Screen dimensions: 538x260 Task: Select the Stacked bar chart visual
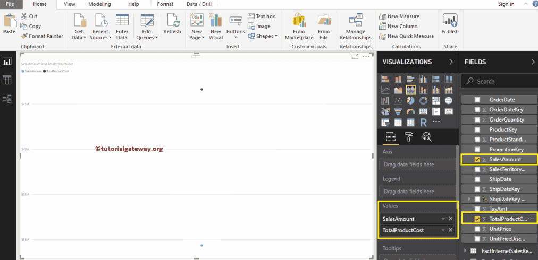pyautogui.click(x=385, y=79)
